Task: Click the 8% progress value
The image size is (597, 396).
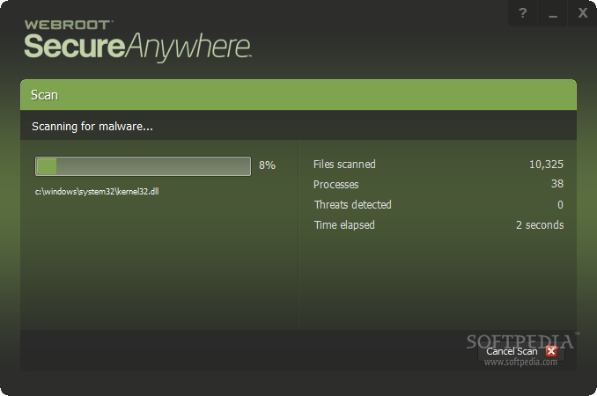Action: tap(267, 165)
